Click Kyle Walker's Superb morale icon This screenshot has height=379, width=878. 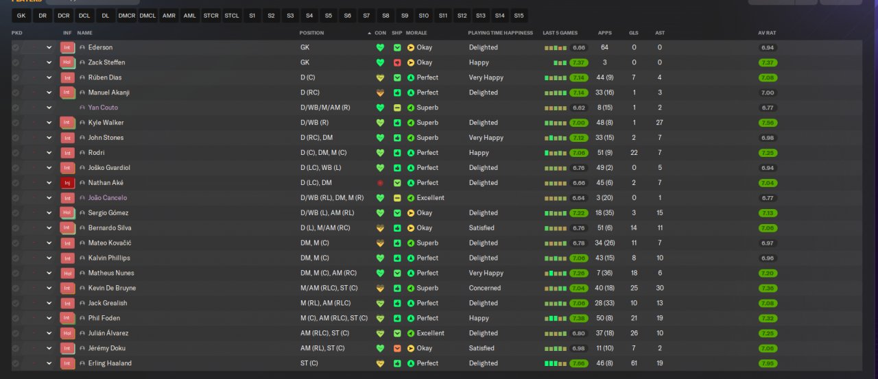pyautogui.click(x=411, y=123)
